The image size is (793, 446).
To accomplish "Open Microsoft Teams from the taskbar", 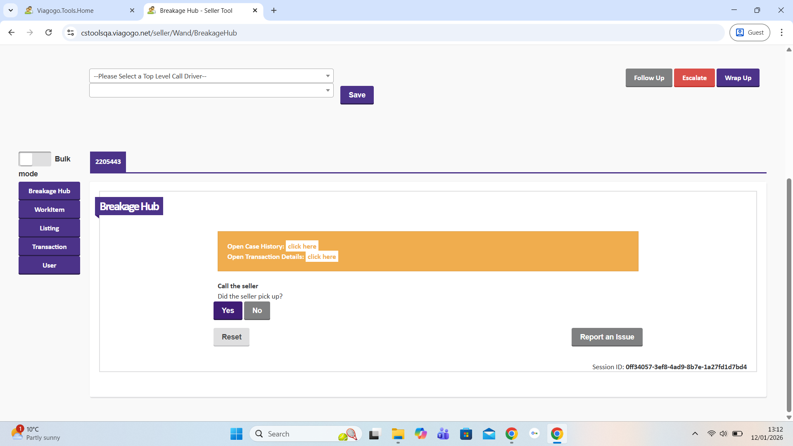I will tap(443, 434).
